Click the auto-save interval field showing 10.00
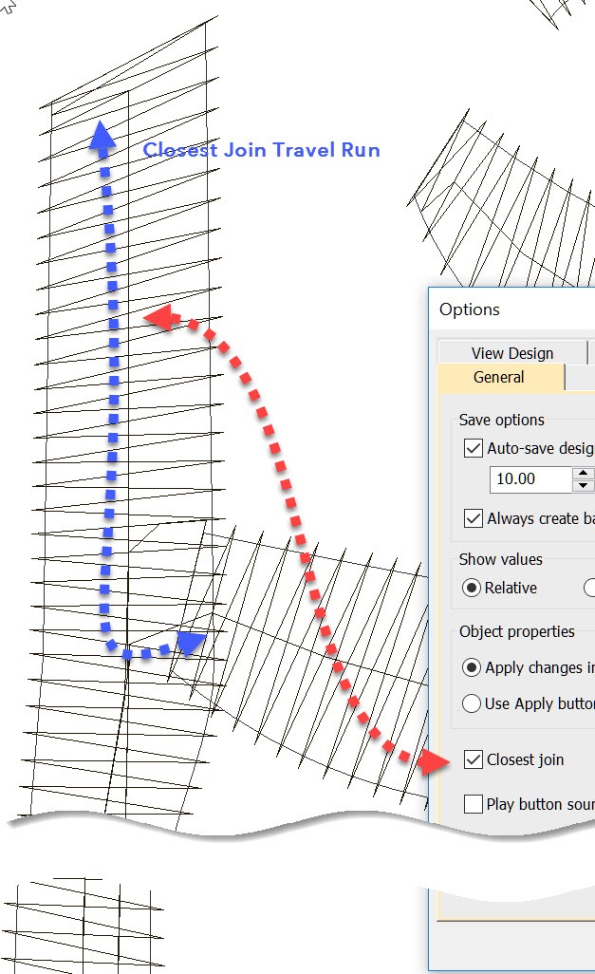 [x=530, y=479]
